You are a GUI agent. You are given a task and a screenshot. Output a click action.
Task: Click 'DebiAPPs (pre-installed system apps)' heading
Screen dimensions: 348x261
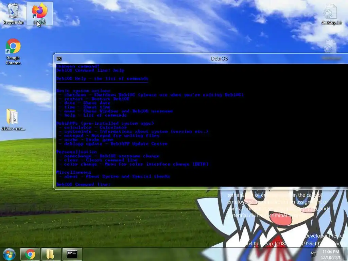[x=105, y=123]
